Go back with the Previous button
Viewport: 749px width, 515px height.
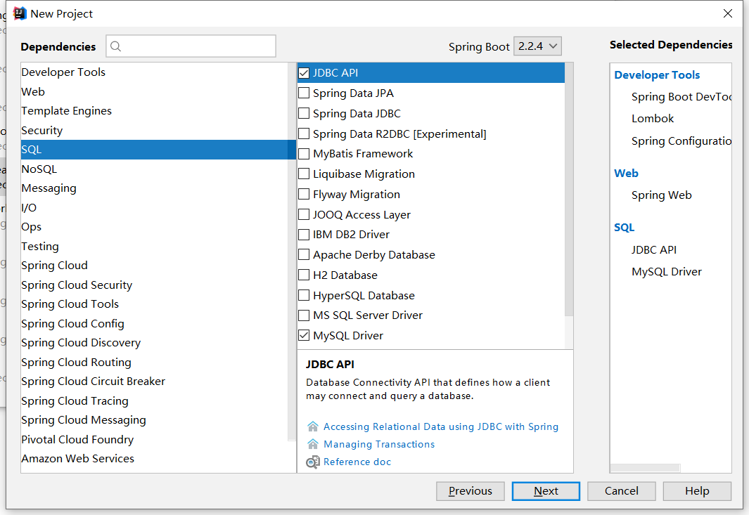[x=470, y=491]
